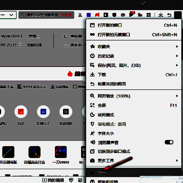Click the blue translate extension icon
Image resolution: width=183 pixels, height=183 pixels.
click(89, 15)
